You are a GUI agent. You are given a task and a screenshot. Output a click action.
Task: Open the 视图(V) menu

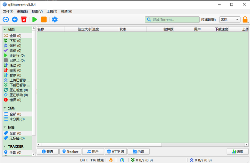click(37, 11)
